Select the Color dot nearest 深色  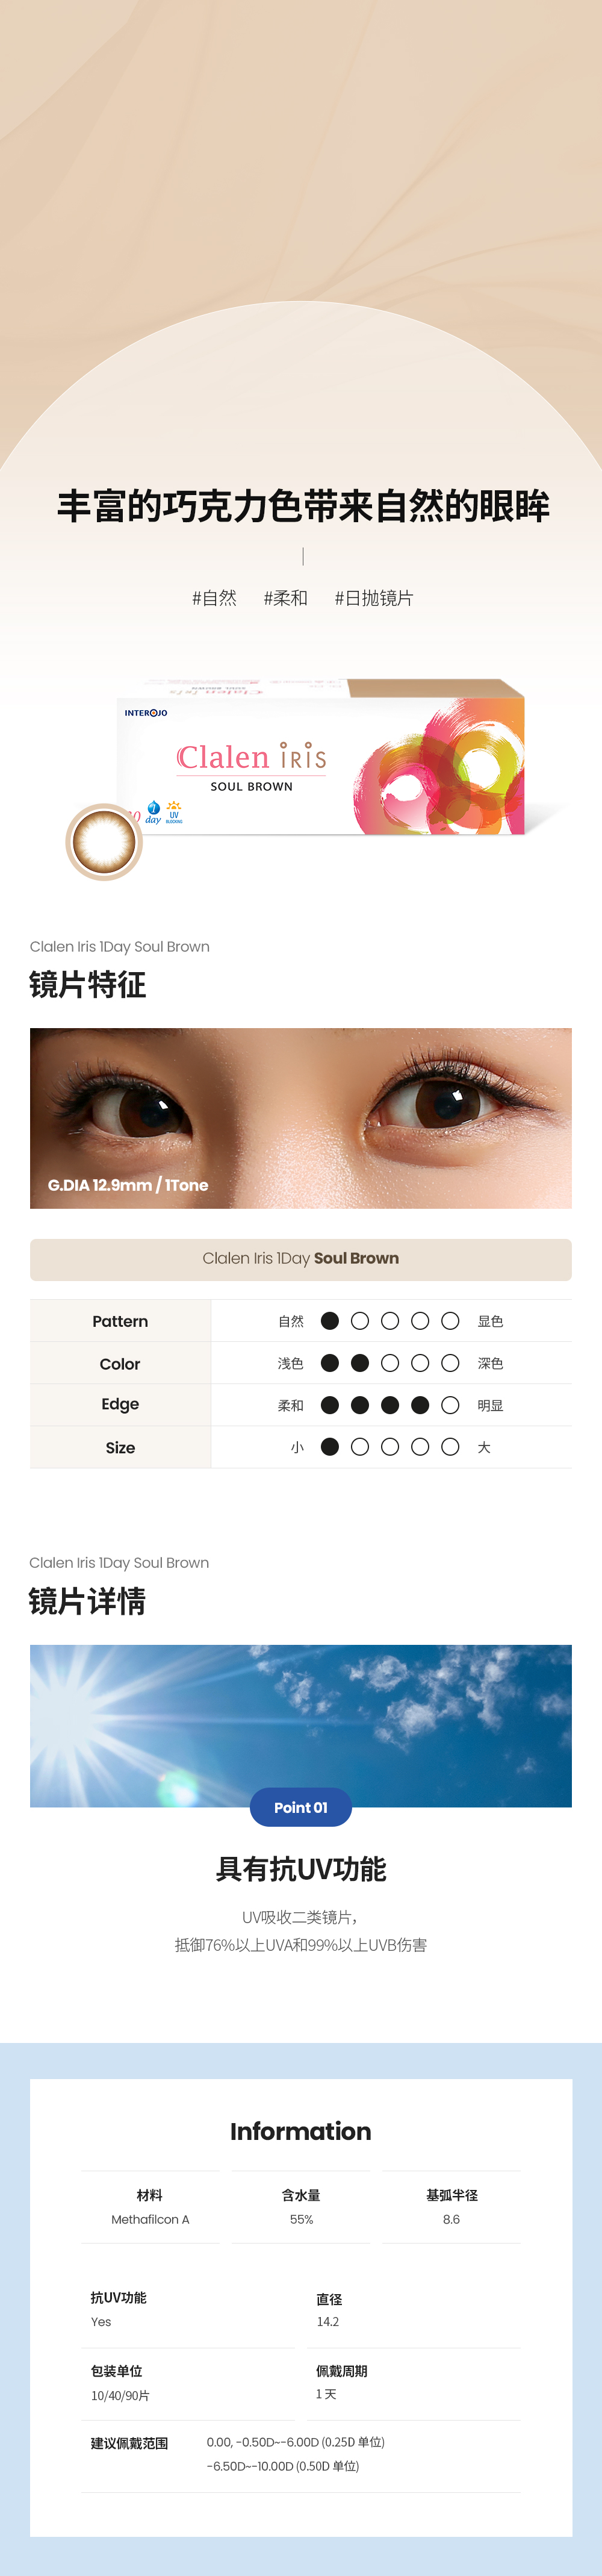[x=450, y=1363]
